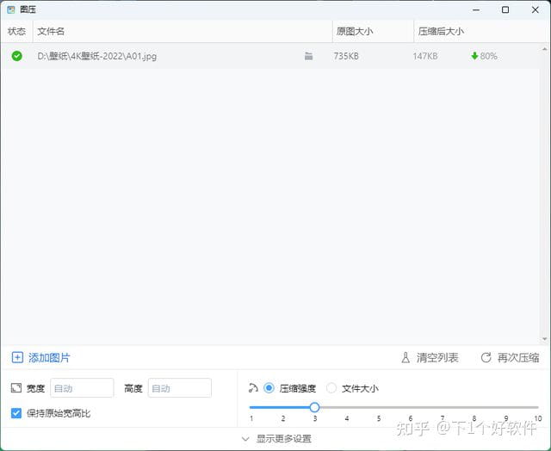Click the gauge icon beside 压缩强度
551x451 pixels.
pos(253,388)
